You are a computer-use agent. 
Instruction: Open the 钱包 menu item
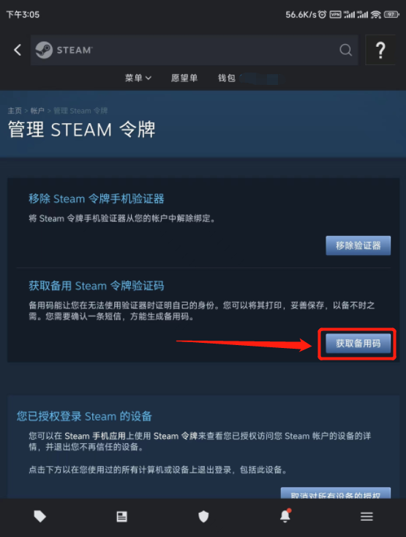[x=227, y=78]
